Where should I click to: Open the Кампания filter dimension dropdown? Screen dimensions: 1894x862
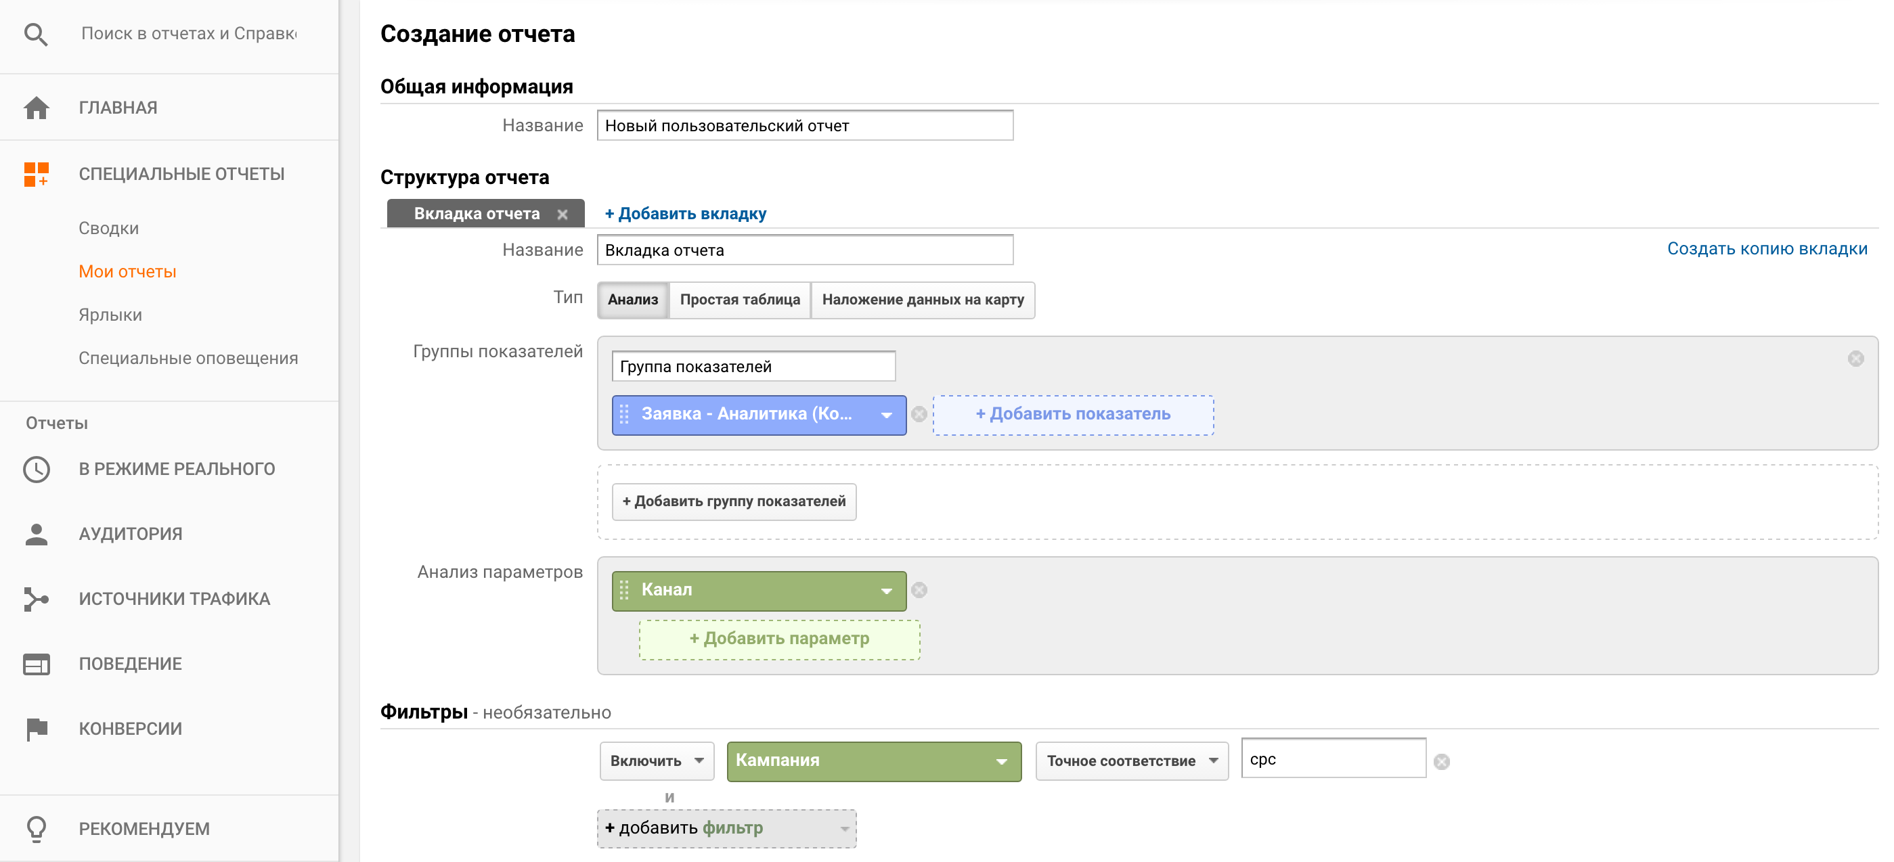(873, 761)
